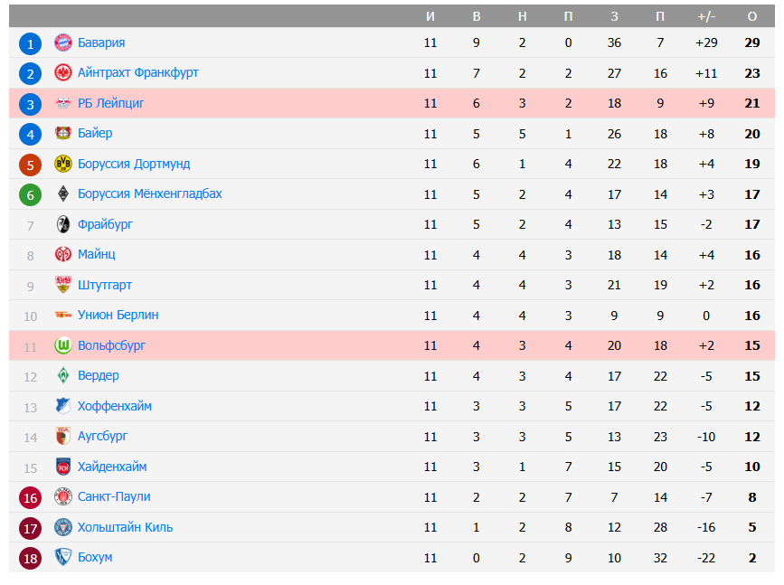Click the Mainz club crest icon
784x585 pixels.
pos(63,255)
